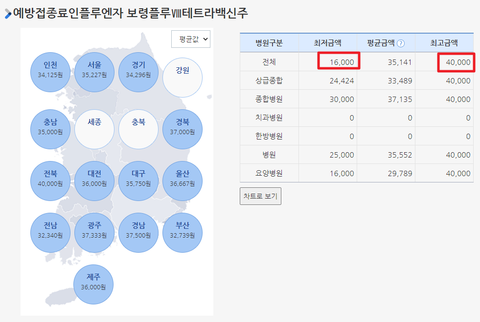Select the 인천 region circle
Viewport: 480px width, 322px height.
click(x=50, y=72)
